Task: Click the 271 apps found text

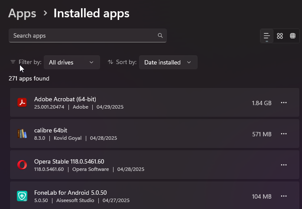Action: point(29,78)
